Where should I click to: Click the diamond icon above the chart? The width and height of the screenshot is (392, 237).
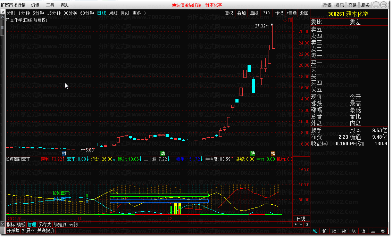click(x=285, y=21)
